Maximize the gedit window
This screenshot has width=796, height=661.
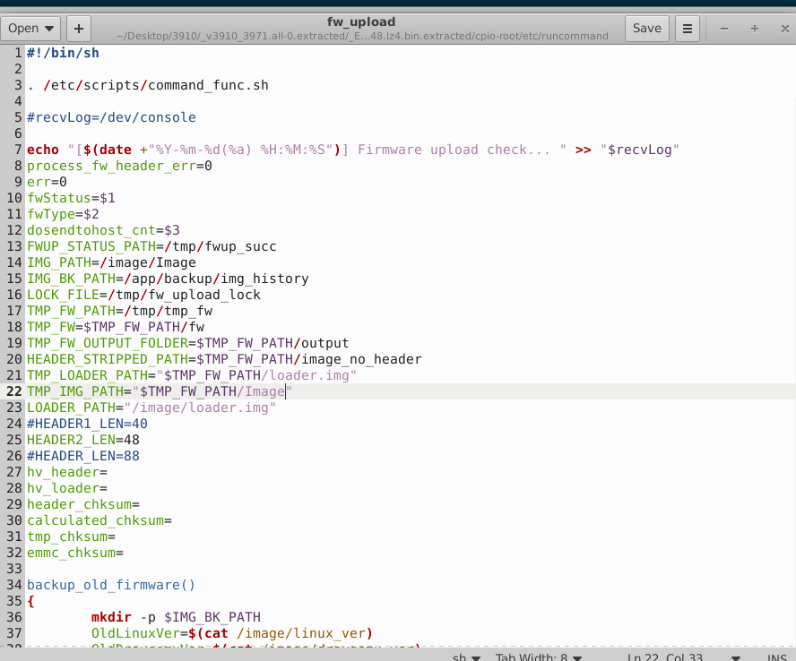[x=754, y=28]
